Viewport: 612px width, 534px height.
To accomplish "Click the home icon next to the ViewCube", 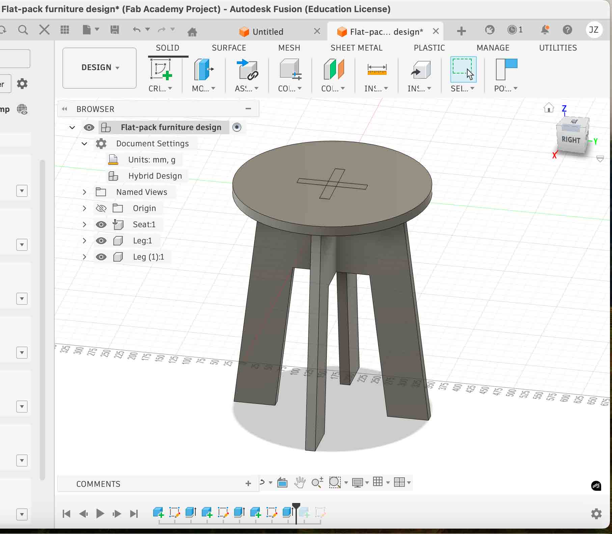I will 548,108.
